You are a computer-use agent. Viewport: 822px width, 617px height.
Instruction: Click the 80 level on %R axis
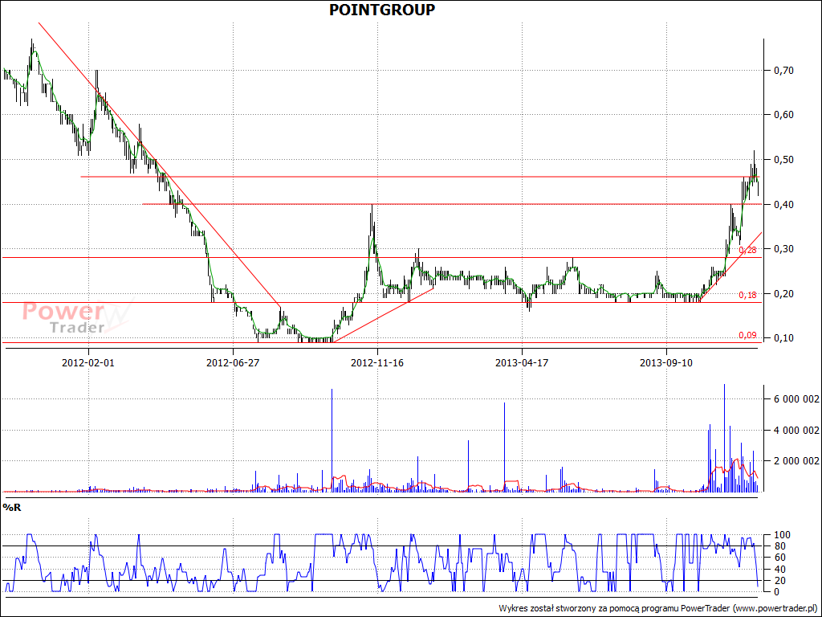(x=779, y=546)
